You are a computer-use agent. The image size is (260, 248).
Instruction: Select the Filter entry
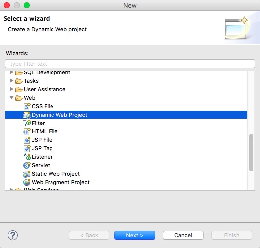(x=38, y=123)
